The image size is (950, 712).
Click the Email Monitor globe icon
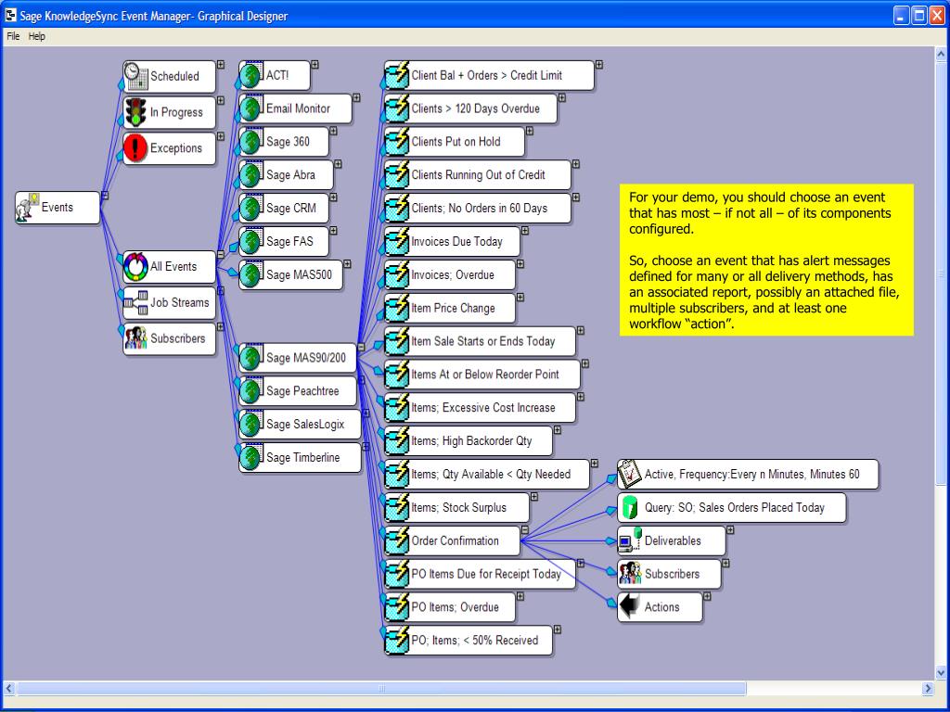[250, 109]
